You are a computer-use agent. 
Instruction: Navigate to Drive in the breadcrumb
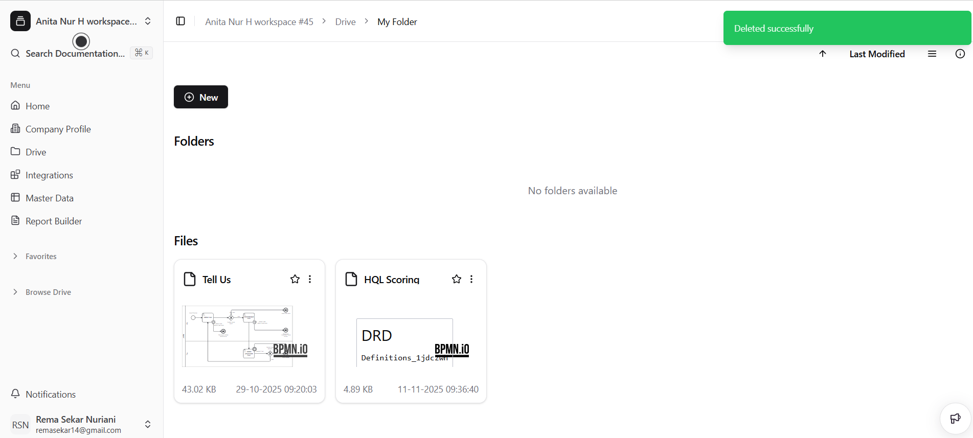pos(345,21)
